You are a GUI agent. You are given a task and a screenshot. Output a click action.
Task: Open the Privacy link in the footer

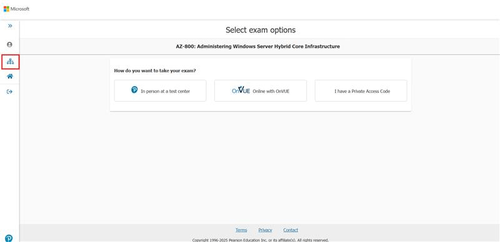pyautogui.click(x=265, y=230)
